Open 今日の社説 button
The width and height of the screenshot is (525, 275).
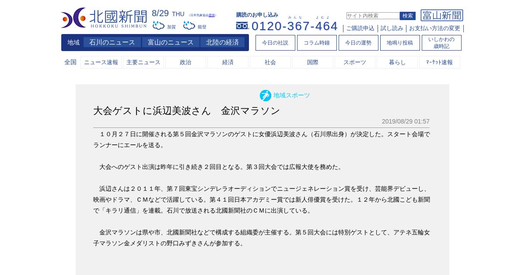click(275, 43)
